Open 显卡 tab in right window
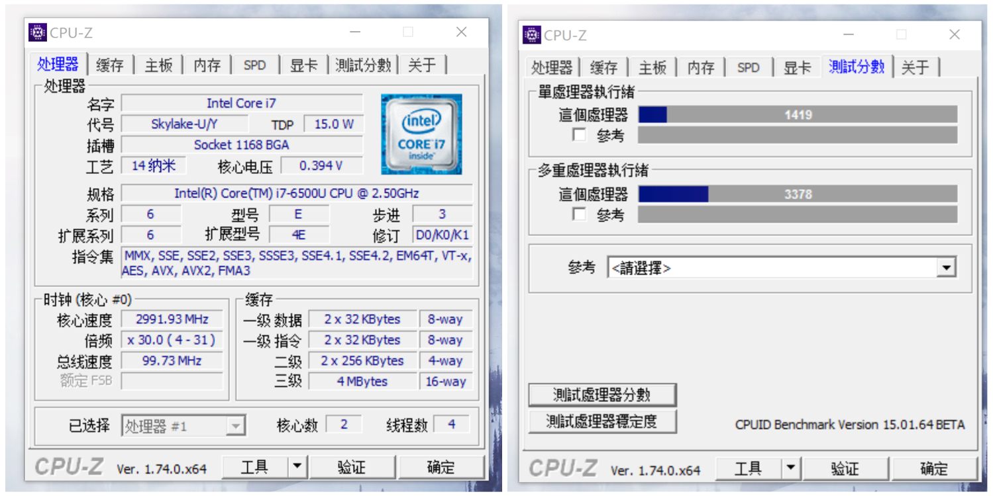The image size is (993, 496). tap(798, 67)
